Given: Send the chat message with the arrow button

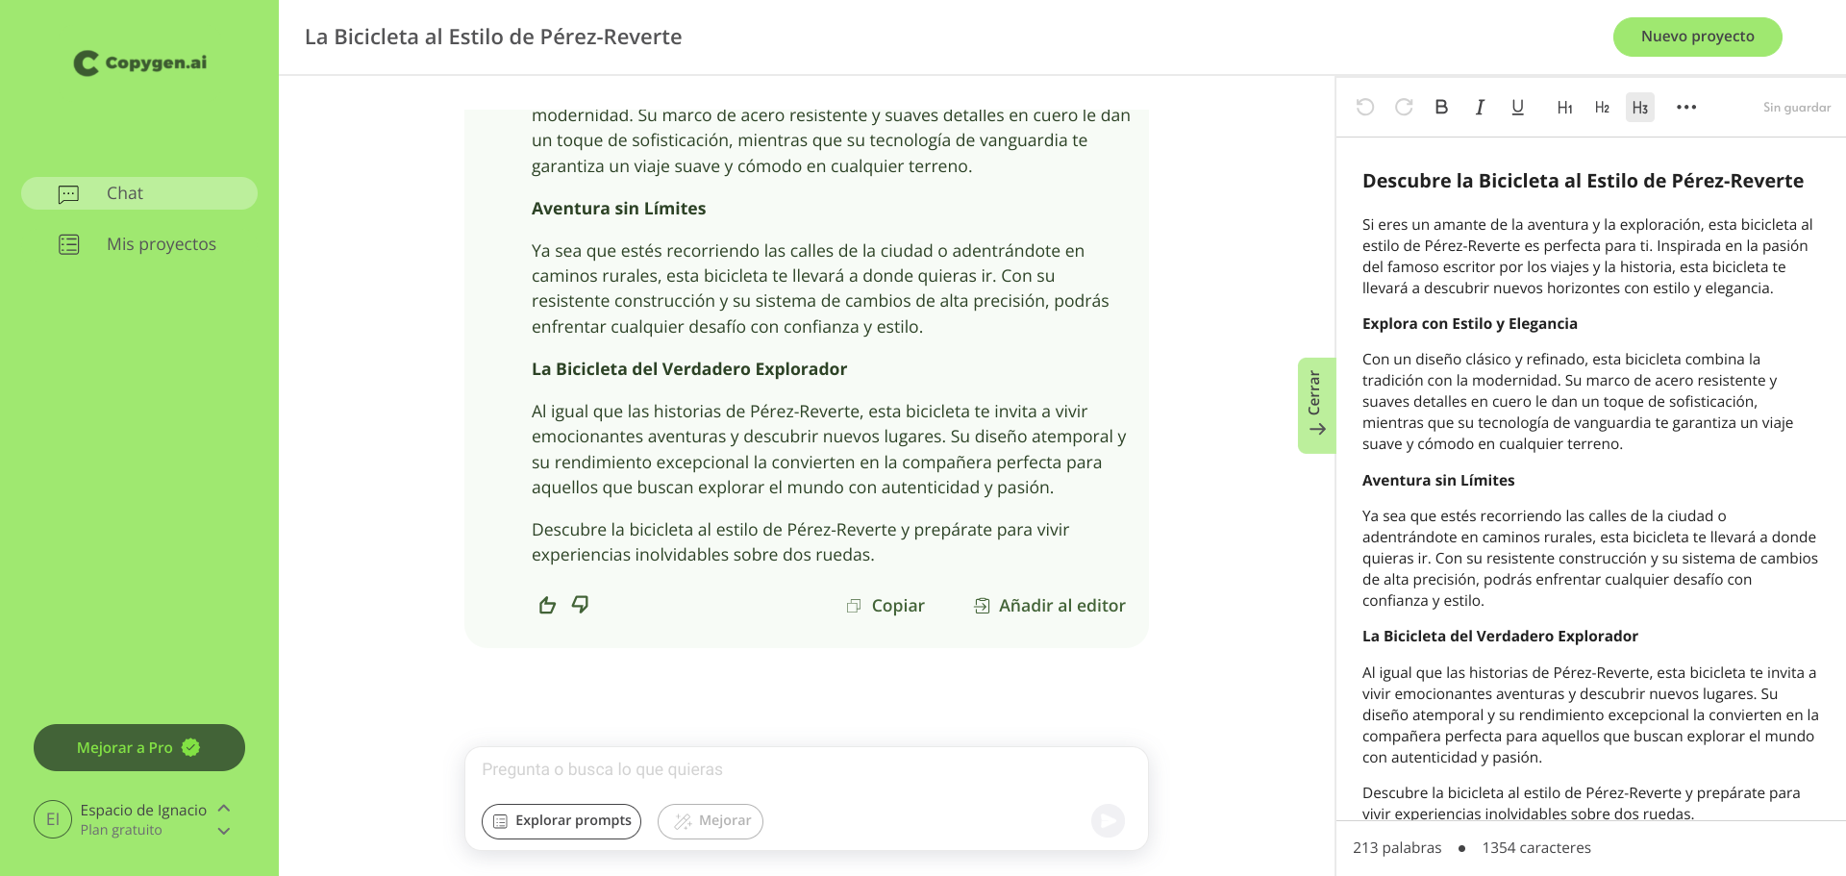Looking at the screenshot, I should tap(1107, 821).
